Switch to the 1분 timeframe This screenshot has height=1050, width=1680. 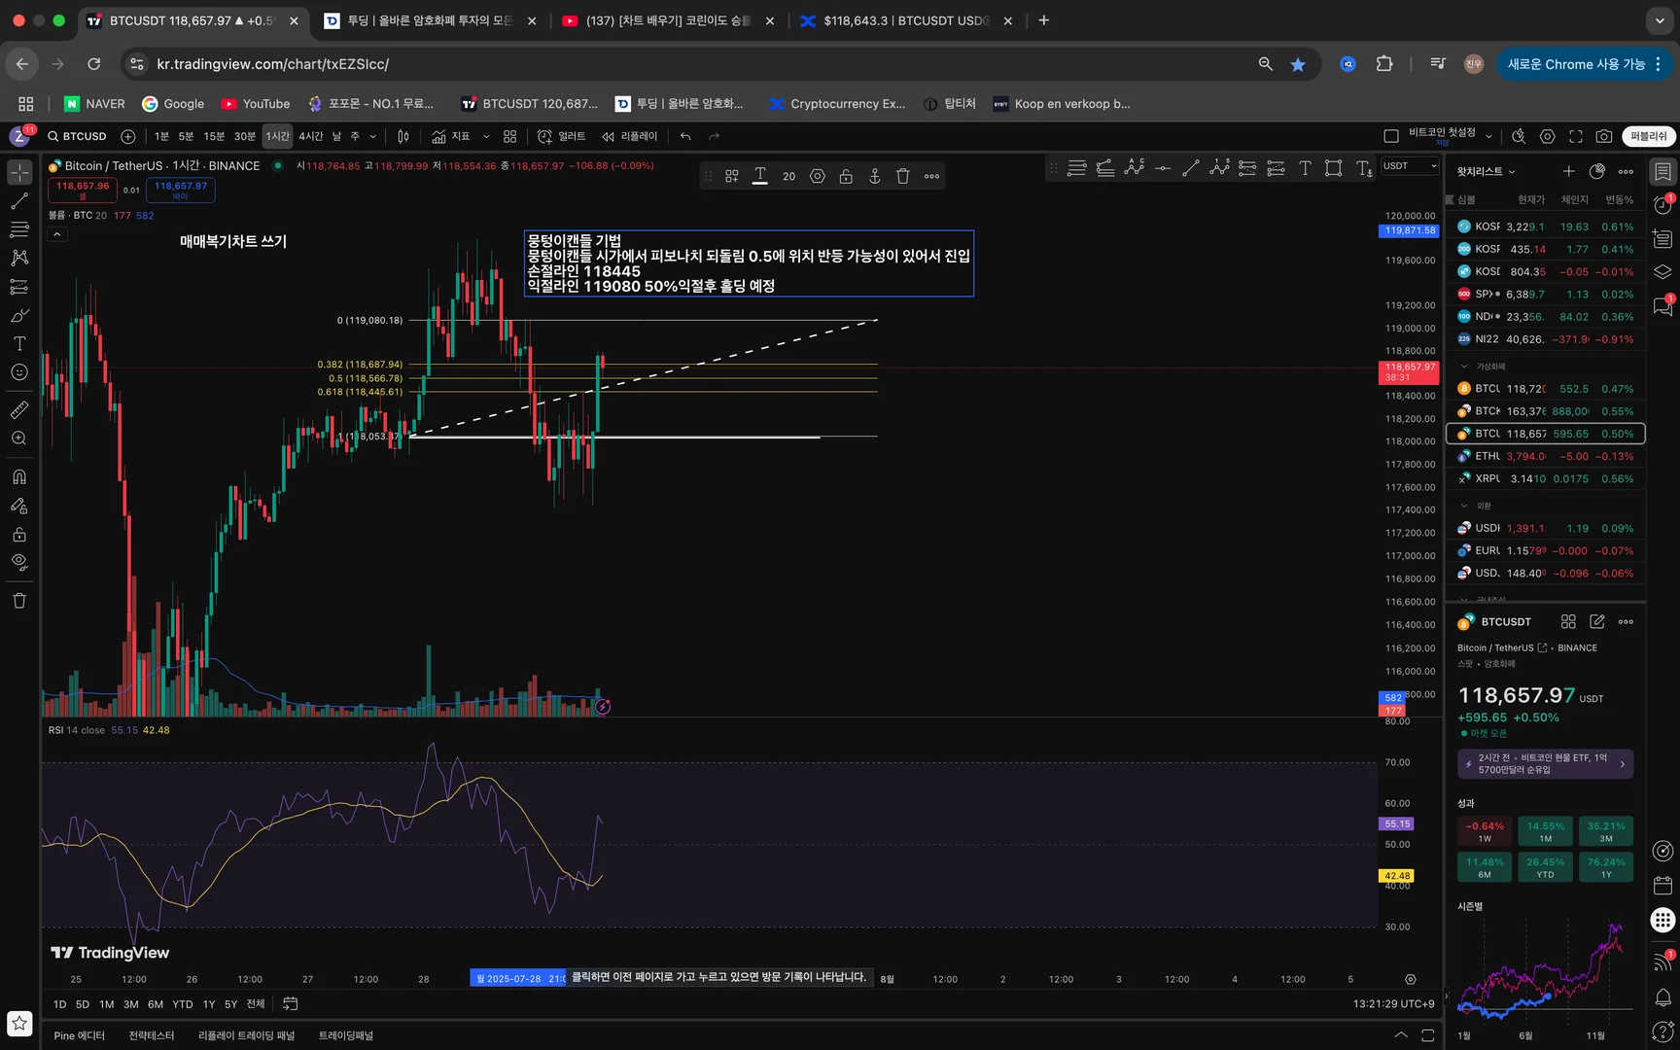[161, 136]
